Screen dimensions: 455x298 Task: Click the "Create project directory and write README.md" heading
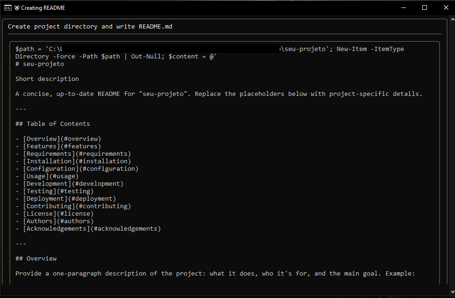click(90, 27)
